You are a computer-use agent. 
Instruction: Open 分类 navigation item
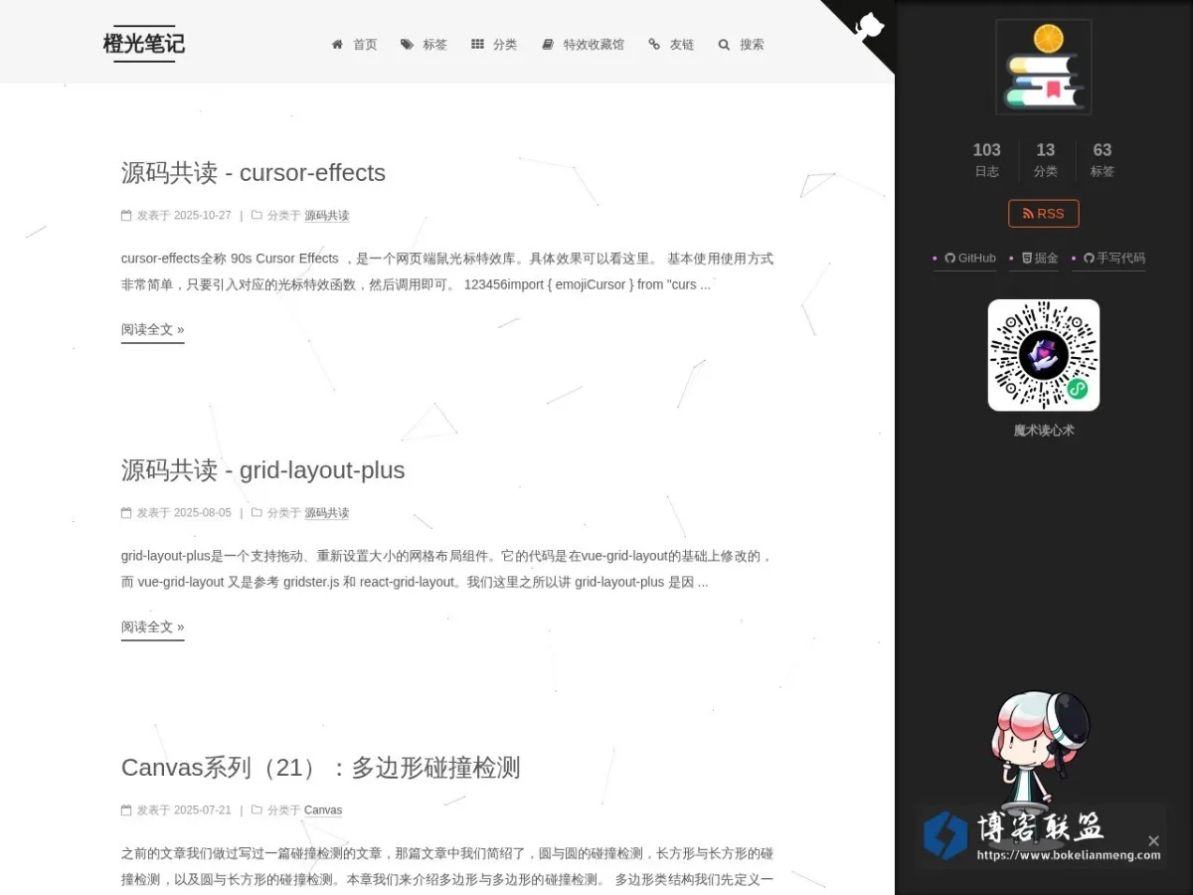[x=494, y=45]
